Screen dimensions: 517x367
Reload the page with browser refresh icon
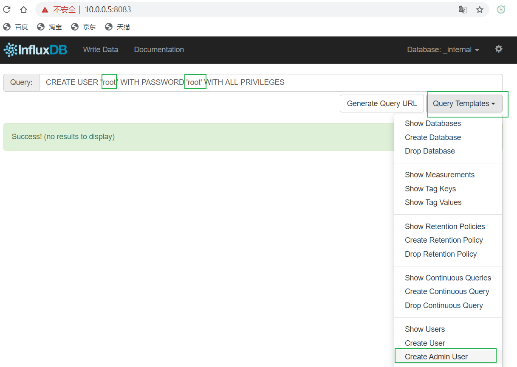pyautogui.click(x=6, y=9)
